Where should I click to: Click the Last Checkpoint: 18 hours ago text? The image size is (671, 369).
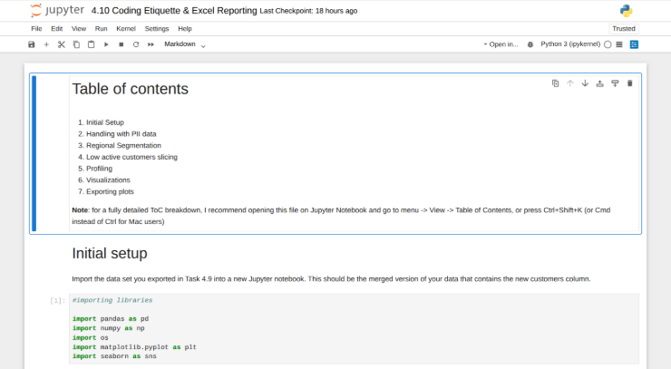pos(308,11)
